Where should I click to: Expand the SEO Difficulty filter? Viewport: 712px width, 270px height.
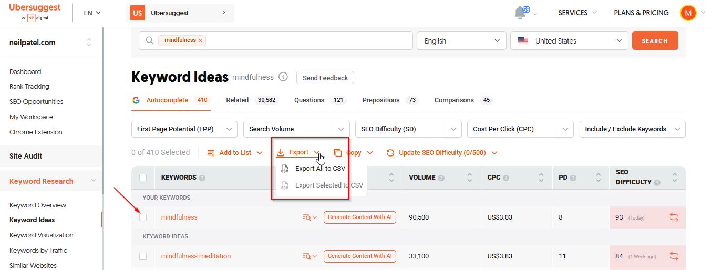408,129
